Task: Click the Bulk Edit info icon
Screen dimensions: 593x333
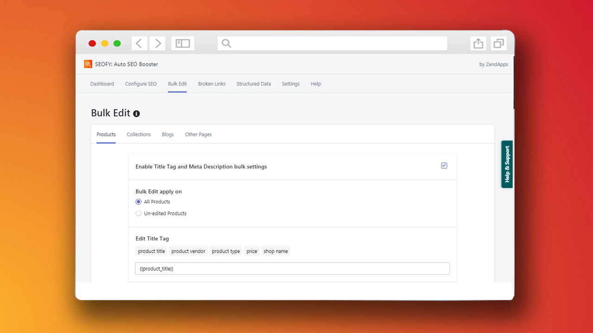Action: pyautogui.click(x=136, y=113)
